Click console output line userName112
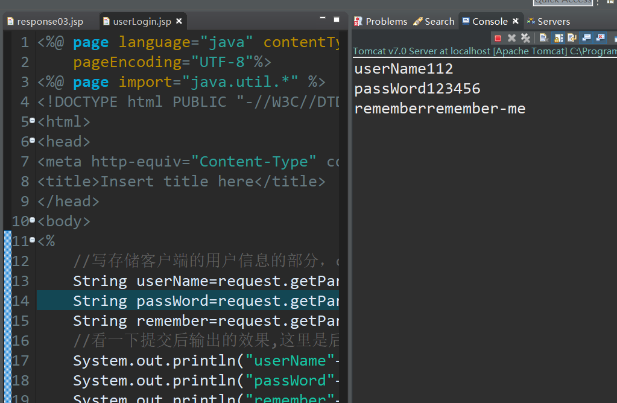Viewport: 617px width, 403px height. coord(403,69)
